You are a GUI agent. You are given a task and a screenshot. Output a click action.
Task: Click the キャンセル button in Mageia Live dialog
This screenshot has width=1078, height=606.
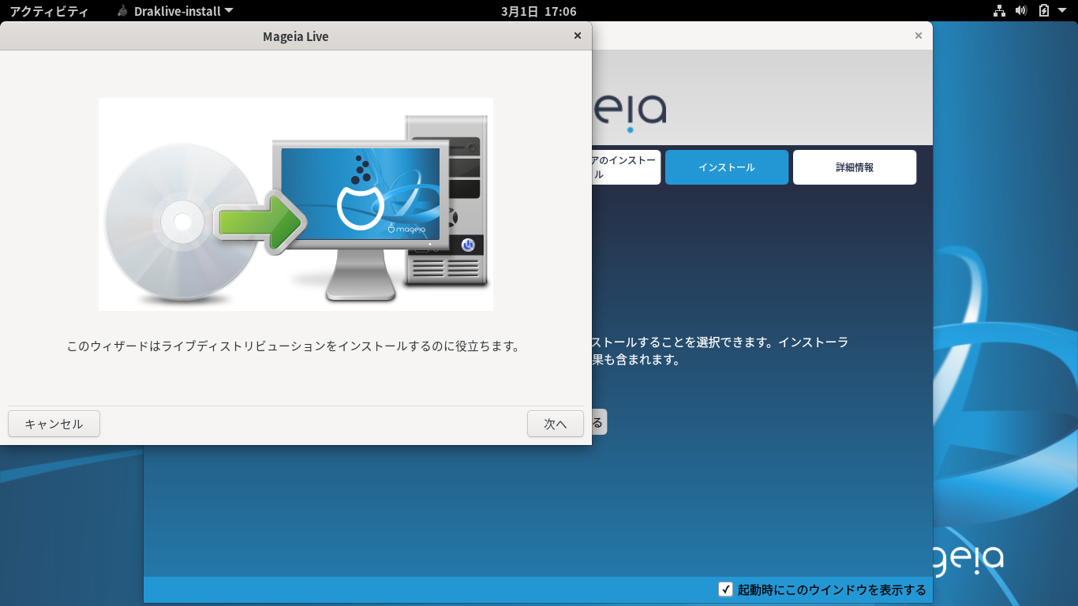[54, 424]
